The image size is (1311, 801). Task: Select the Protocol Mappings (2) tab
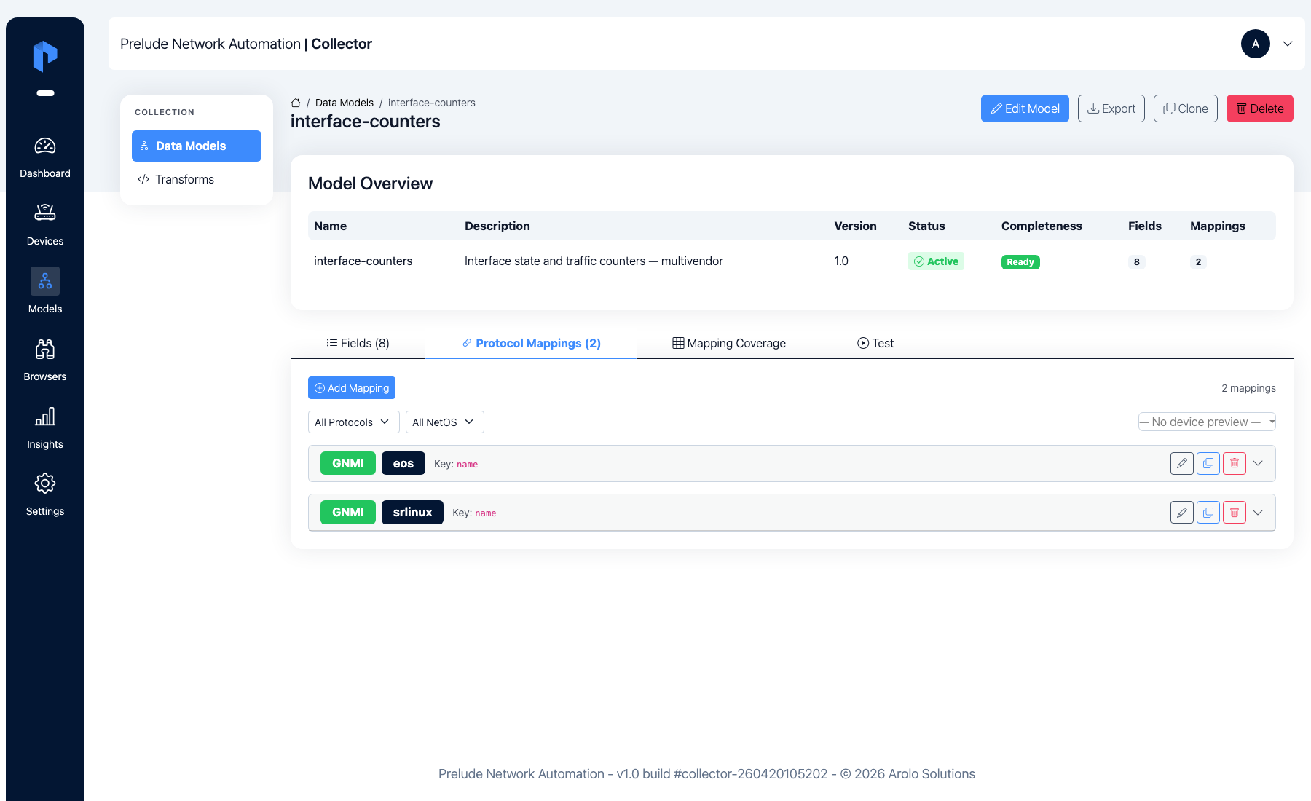tap(531, 343)
